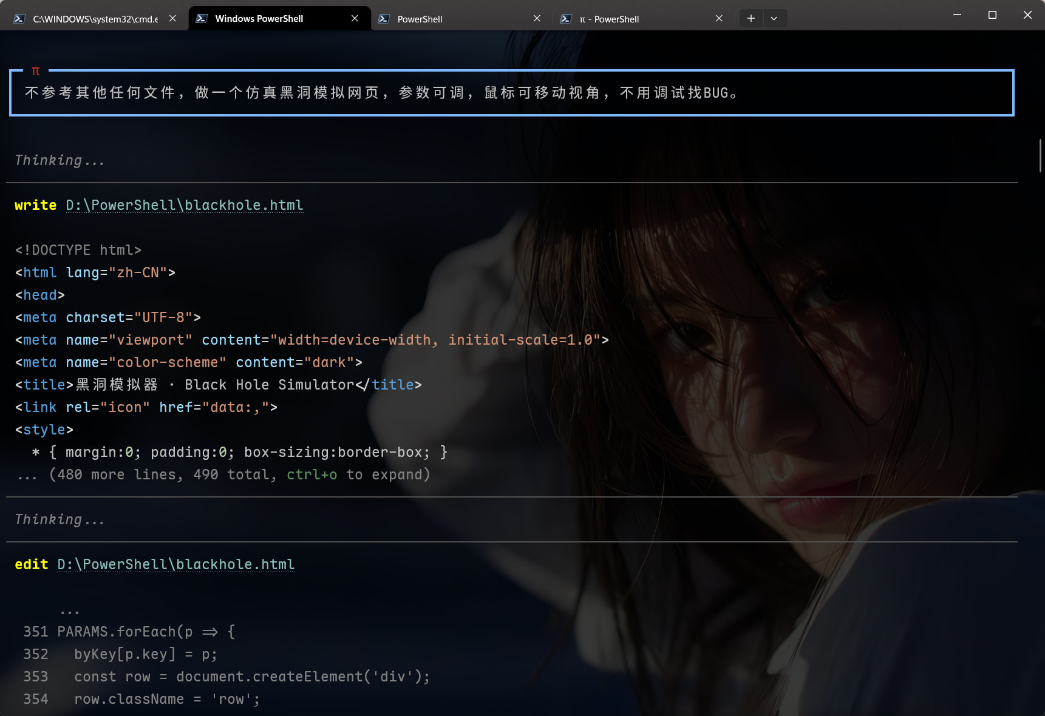This screenshot has width=1045, height=716.
Task: Close the terminal window
Action: pos(1027,15)
